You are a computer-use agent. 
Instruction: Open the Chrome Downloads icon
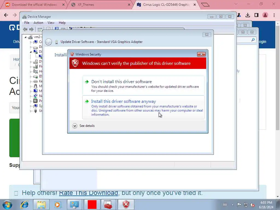(x=248, y=15)
